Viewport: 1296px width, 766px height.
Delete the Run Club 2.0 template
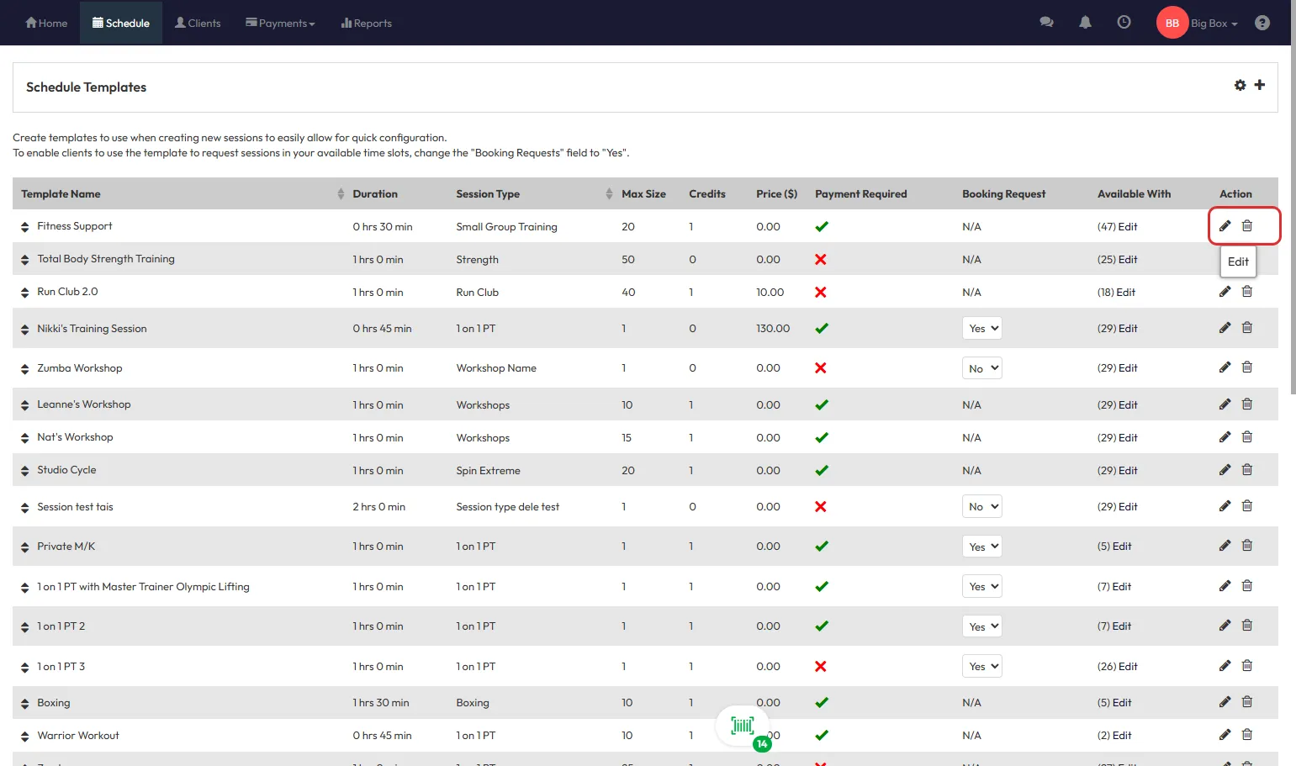pyautogui.click(x=1247, y=292)
